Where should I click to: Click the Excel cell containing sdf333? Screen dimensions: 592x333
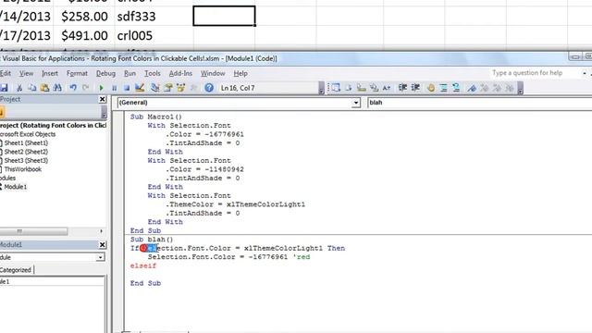pos(154,17)
